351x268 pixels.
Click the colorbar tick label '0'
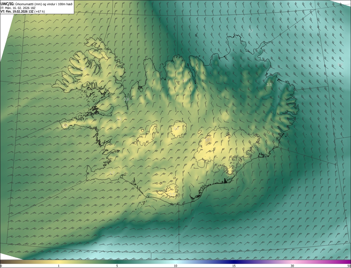(1, 266)
